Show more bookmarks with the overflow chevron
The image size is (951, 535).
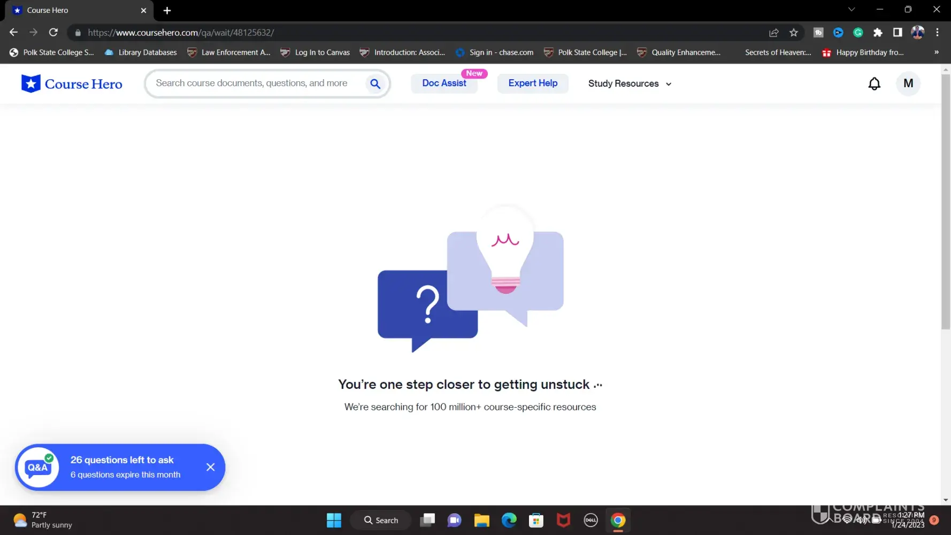point(936,52)
